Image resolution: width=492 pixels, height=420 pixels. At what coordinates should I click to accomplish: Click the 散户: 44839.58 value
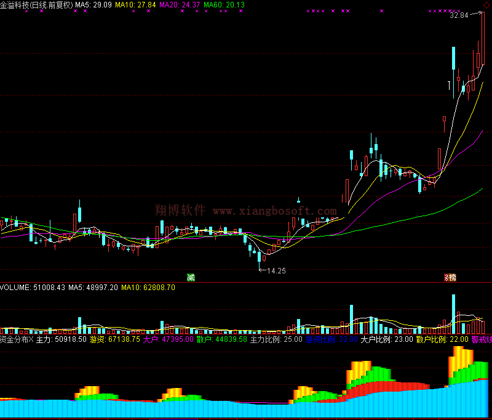pyautogui.click(x=222, y=339)
